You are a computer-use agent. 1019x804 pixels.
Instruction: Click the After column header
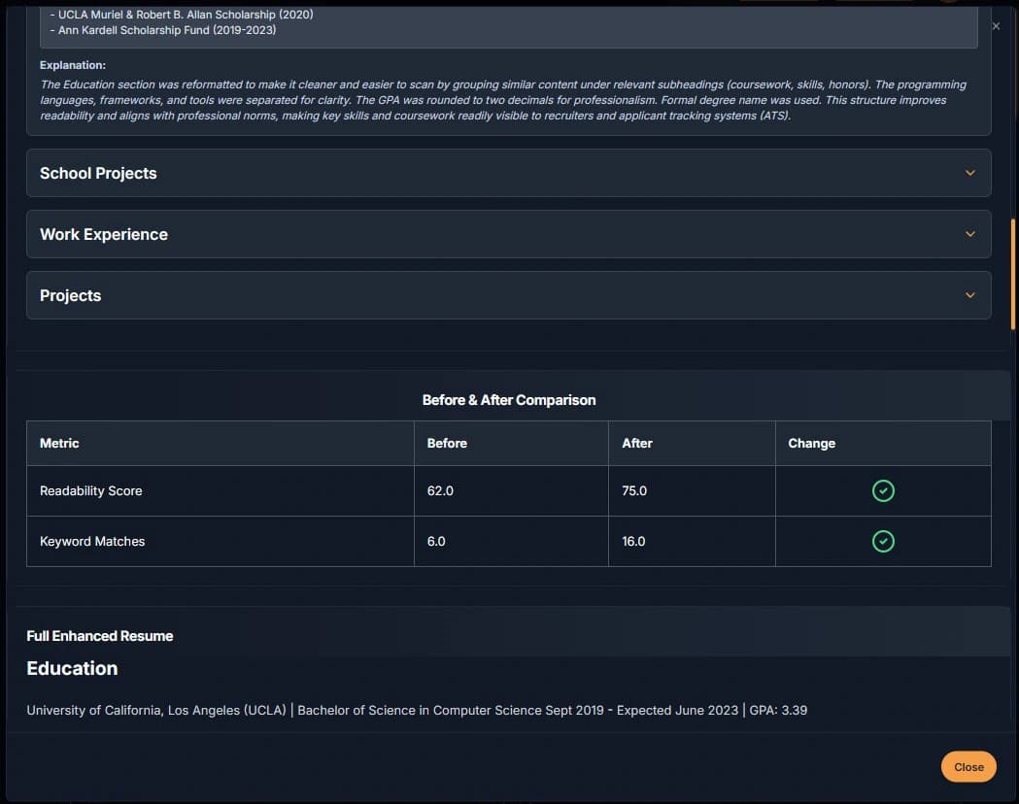pos(637,443)
